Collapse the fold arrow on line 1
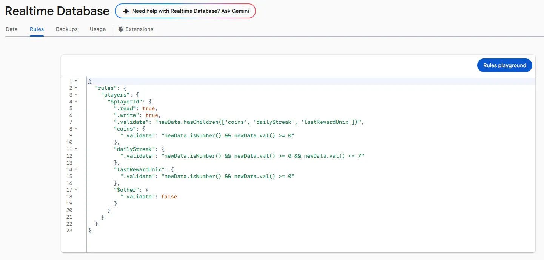 click(76, 81)
